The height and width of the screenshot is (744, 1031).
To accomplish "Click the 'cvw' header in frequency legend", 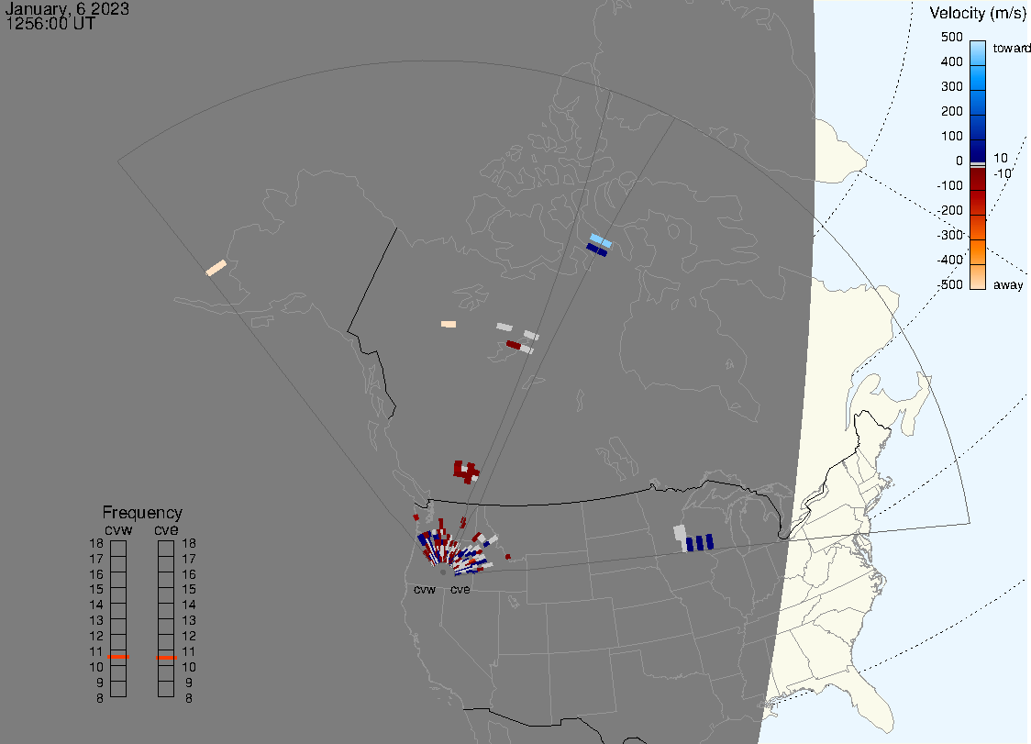I will (118, 529).
